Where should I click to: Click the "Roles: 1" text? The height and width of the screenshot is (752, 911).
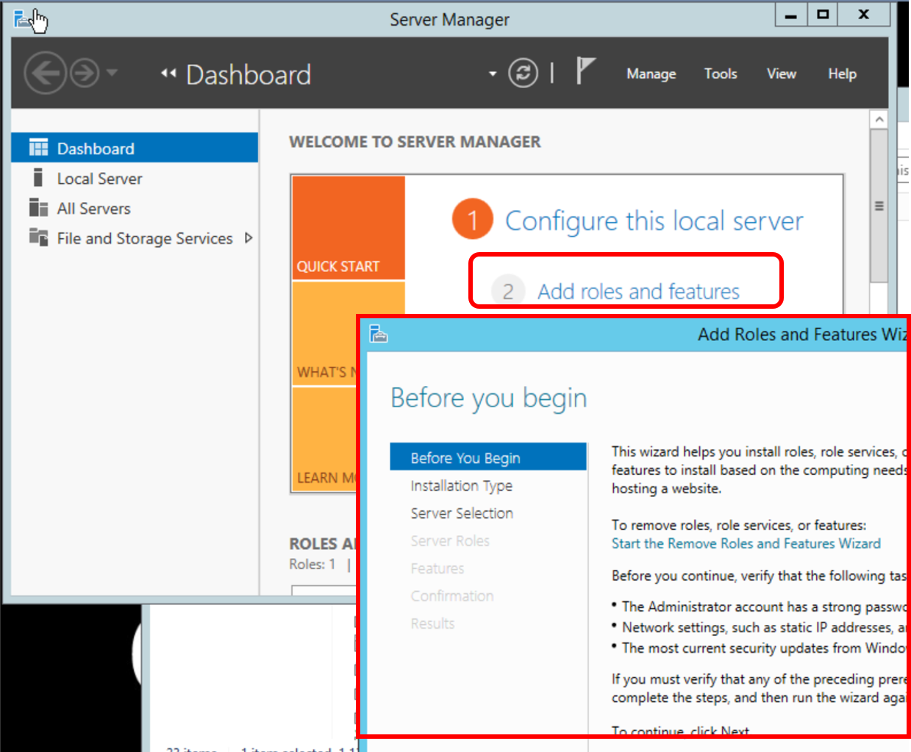pyautogui.click(x=312, y=564)
